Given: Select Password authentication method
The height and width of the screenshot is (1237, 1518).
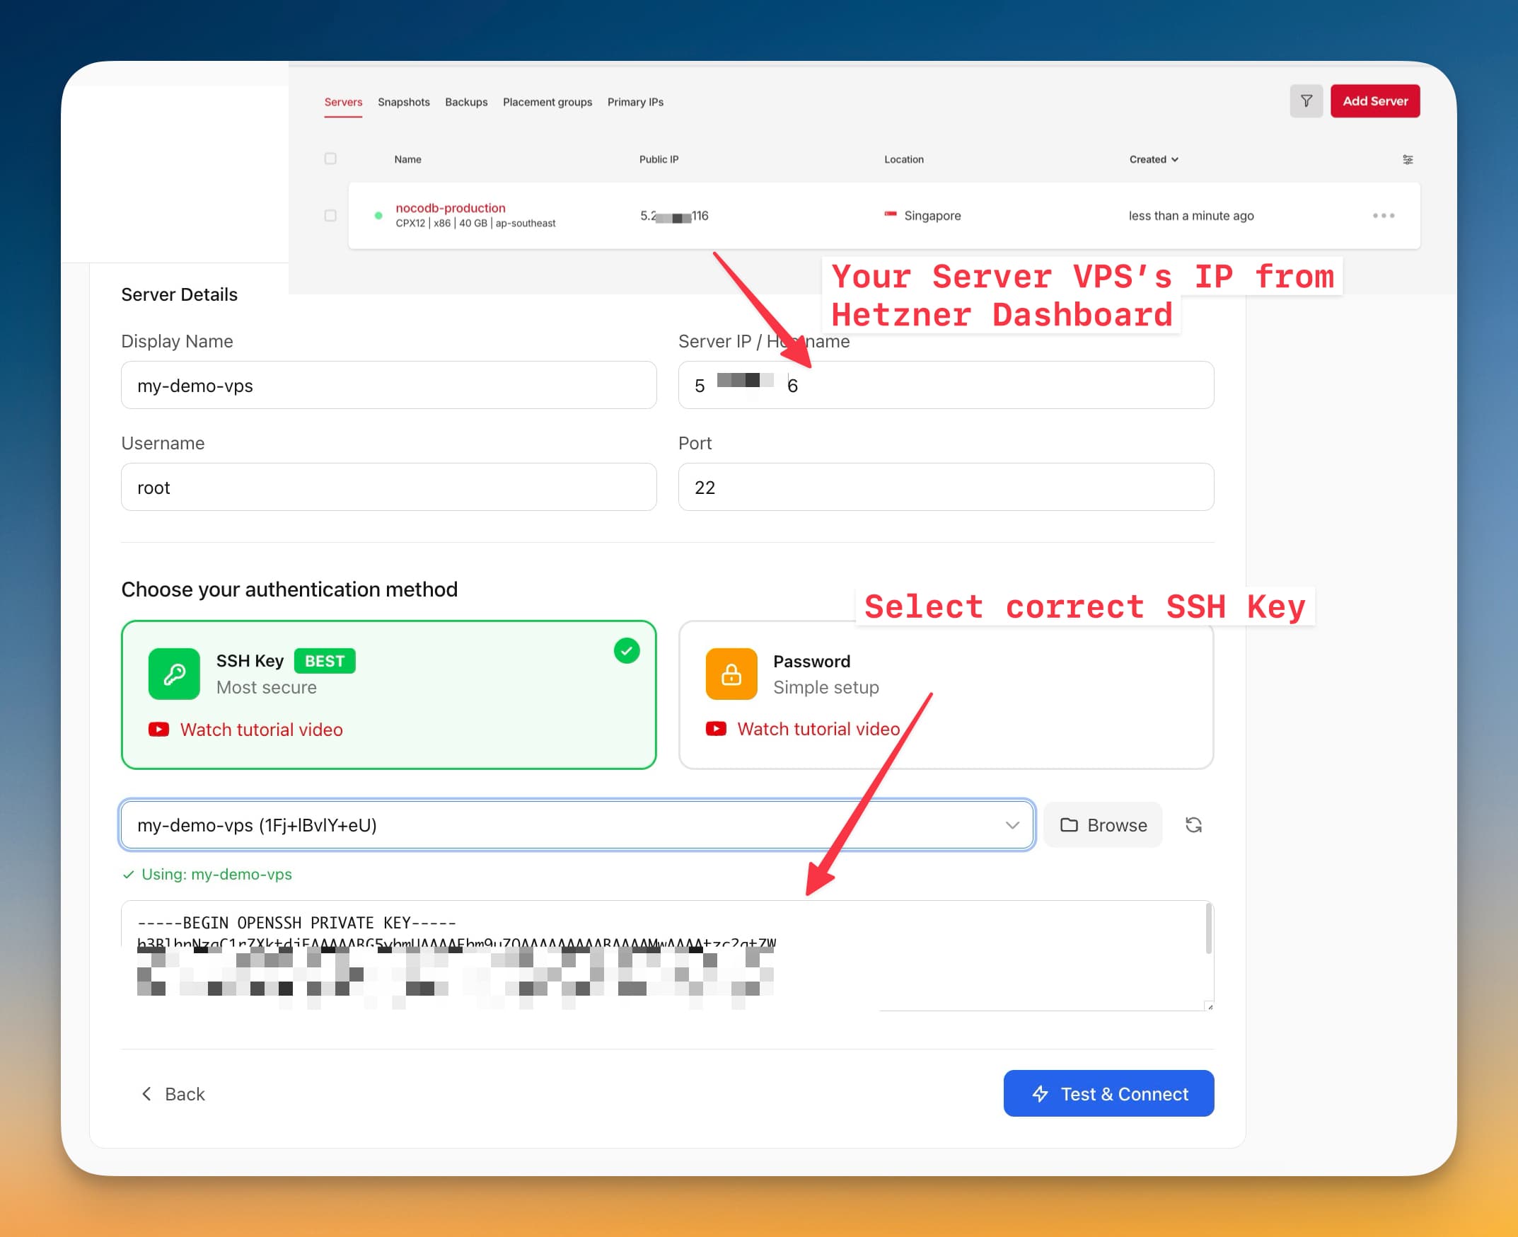Looking at the screenshot, I should pos(945,695).
